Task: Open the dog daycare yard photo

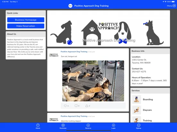Action: (x=93, y=81)
